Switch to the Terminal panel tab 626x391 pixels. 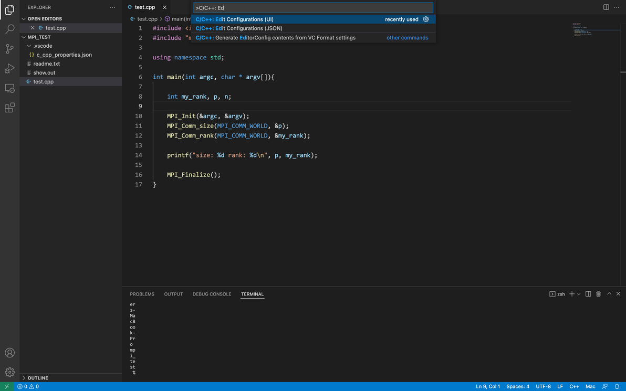point(252,294)
